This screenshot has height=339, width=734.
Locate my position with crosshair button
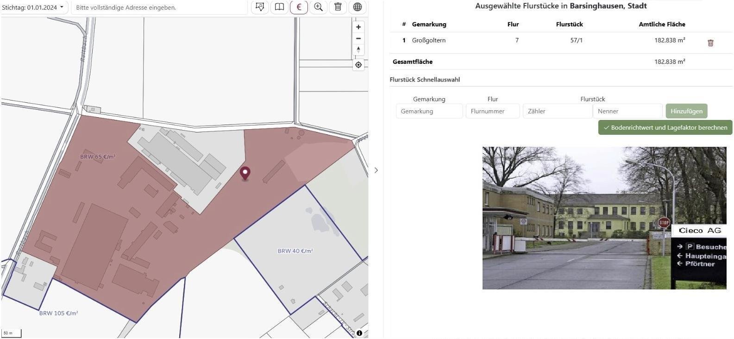(358, 65)
